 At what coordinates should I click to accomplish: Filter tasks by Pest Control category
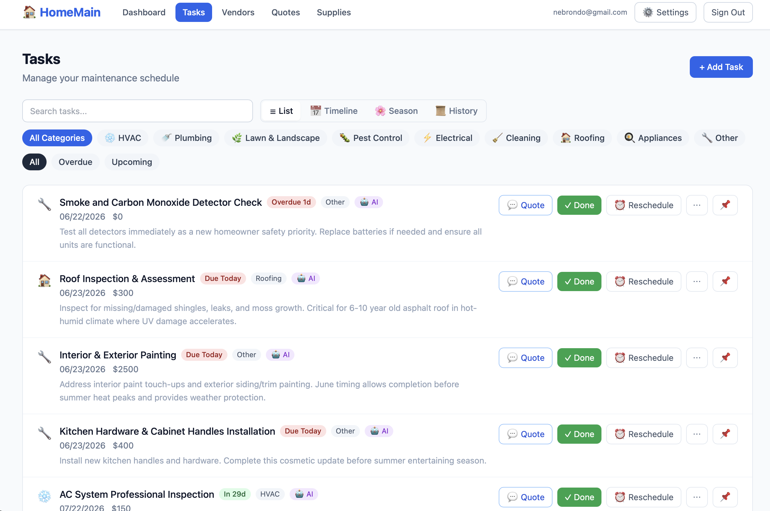(370, 138)
